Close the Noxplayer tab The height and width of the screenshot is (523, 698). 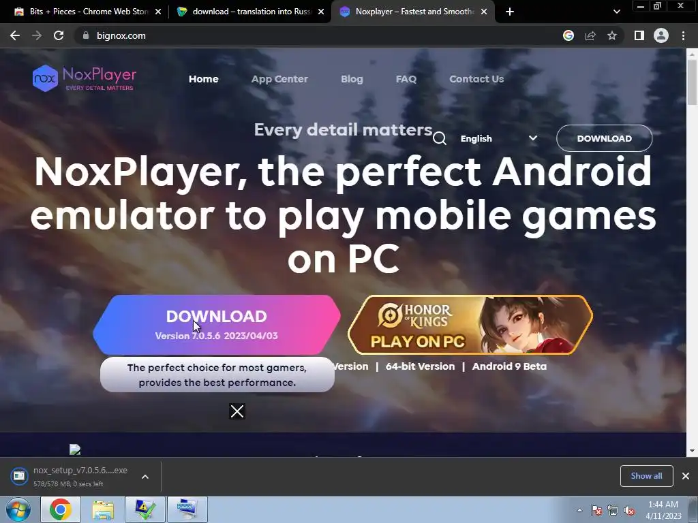click(x=484, y=12)
